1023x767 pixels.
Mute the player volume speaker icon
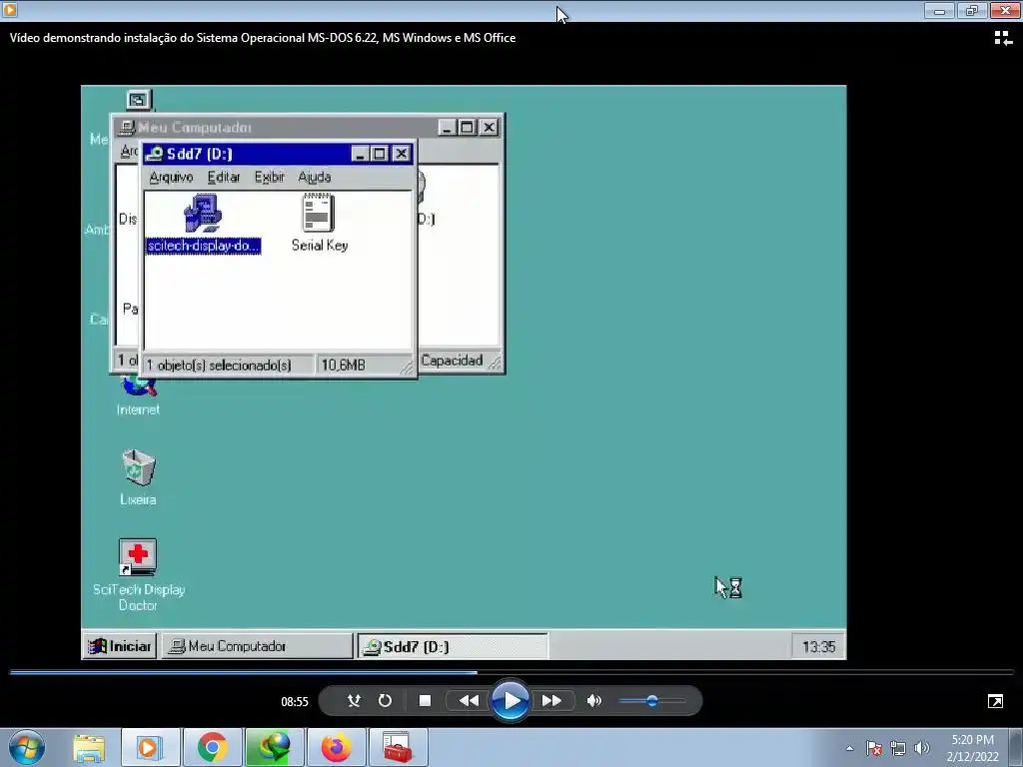[x=593, y=700]
